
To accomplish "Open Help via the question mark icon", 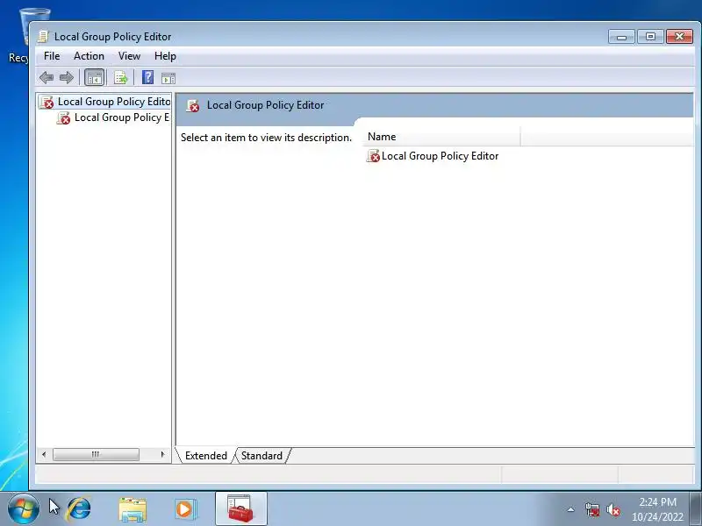I will pos(147,77).
